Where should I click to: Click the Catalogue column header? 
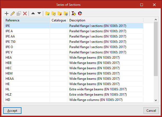click(x=59, y=20)
